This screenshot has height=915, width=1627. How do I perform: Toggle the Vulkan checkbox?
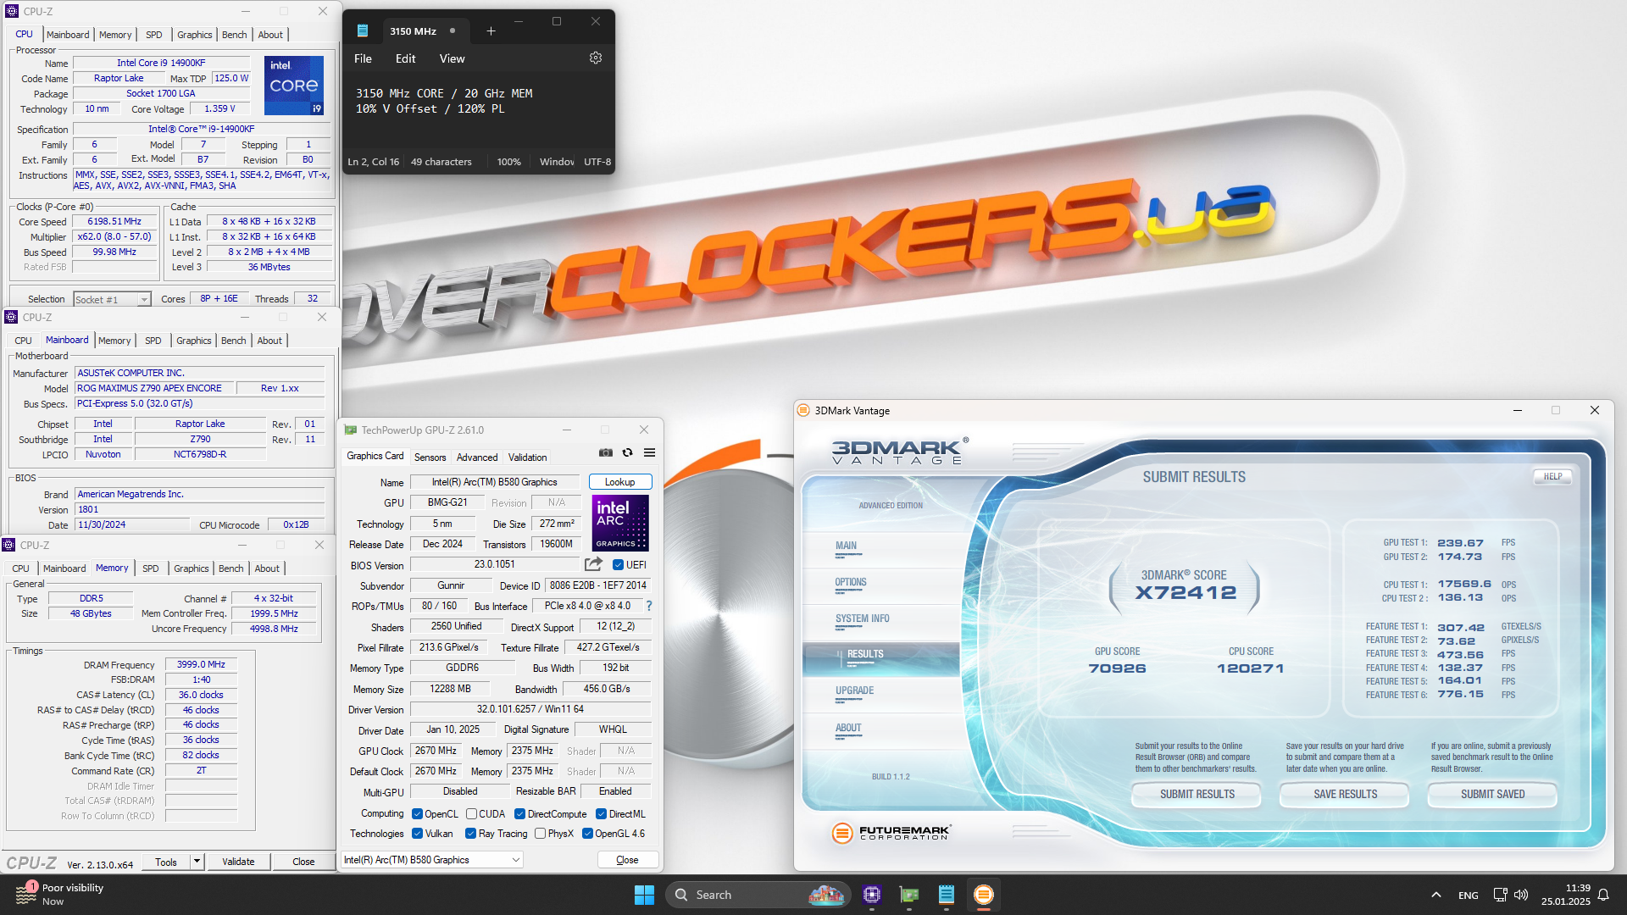(417, 834)
